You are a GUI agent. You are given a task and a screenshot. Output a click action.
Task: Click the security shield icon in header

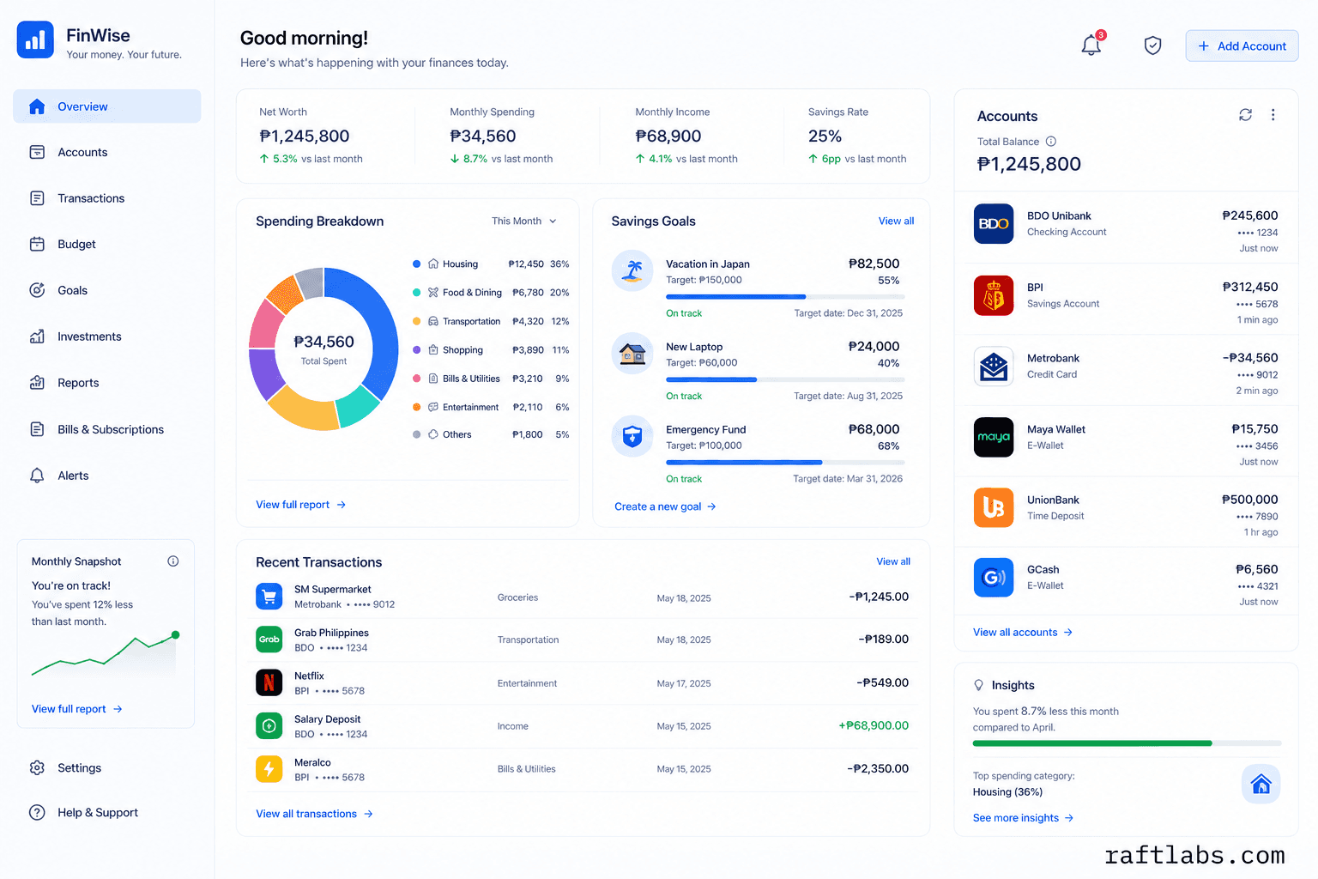coord(1152,45)
